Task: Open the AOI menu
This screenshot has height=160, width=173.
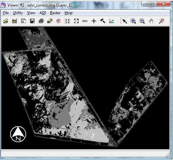Action: coord(43,13)
